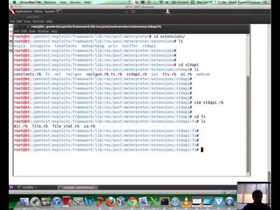The height and width of the screenshot is (210, 280).
Task: Click the webcam presenter thumbnail
Action: 254,196
